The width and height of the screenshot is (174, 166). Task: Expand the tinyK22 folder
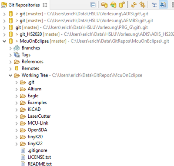(17, 144)
